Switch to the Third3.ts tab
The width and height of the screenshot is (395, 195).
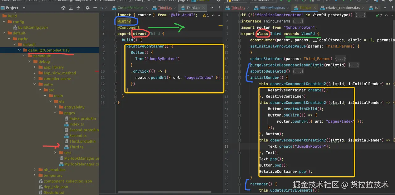pyautogui.click(x=165, y=8)
